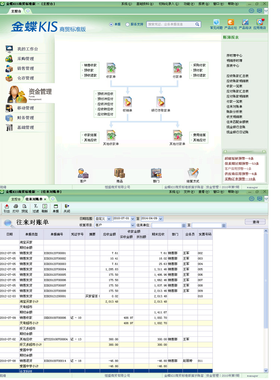Select the 服务支持 radio button
The height and width of the screenshot is (380, 280).
pos(128,24)
